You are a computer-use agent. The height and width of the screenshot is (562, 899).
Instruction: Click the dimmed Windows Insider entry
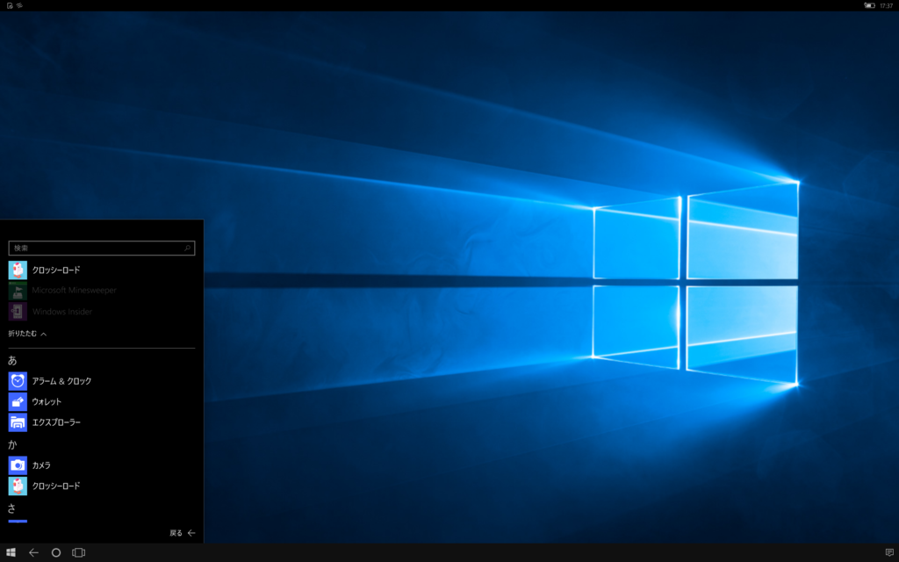[x=102, y=312]
